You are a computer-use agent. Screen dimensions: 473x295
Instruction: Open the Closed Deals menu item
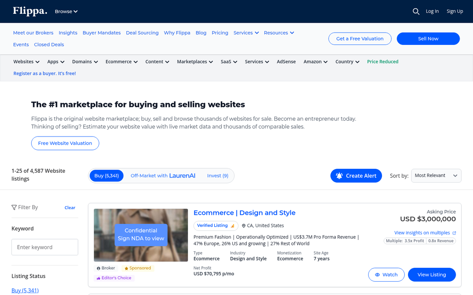click(x=48, y=44)
